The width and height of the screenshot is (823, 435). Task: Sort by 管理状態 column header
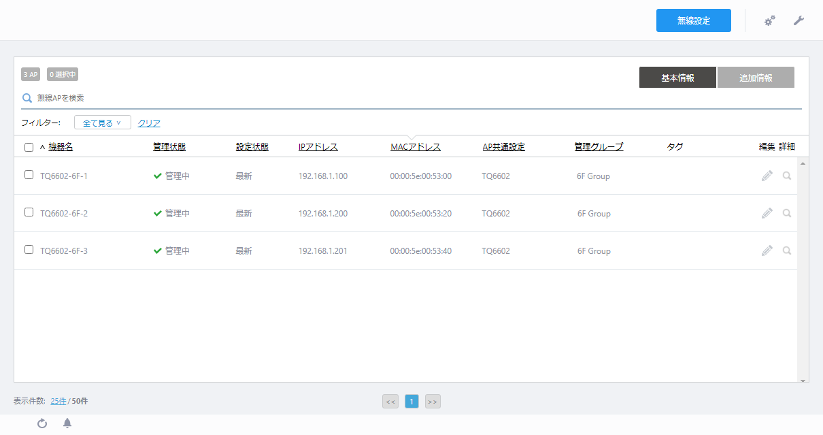click(169, 146)
